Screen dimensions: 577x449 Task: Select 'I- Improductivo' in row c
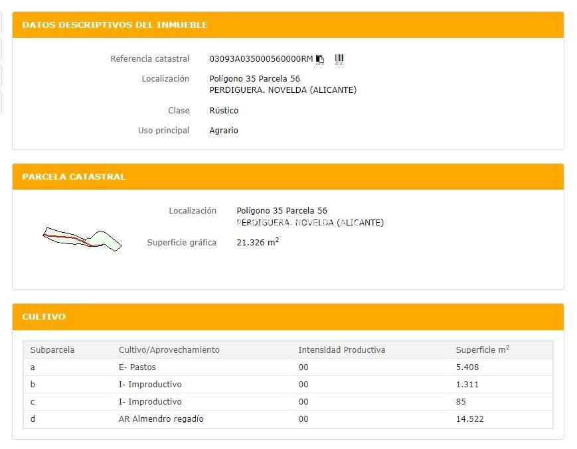coord(150,402)
